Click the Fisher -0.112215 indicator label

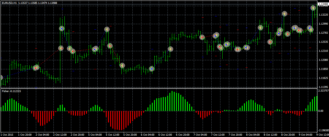[x=11, y=91]
